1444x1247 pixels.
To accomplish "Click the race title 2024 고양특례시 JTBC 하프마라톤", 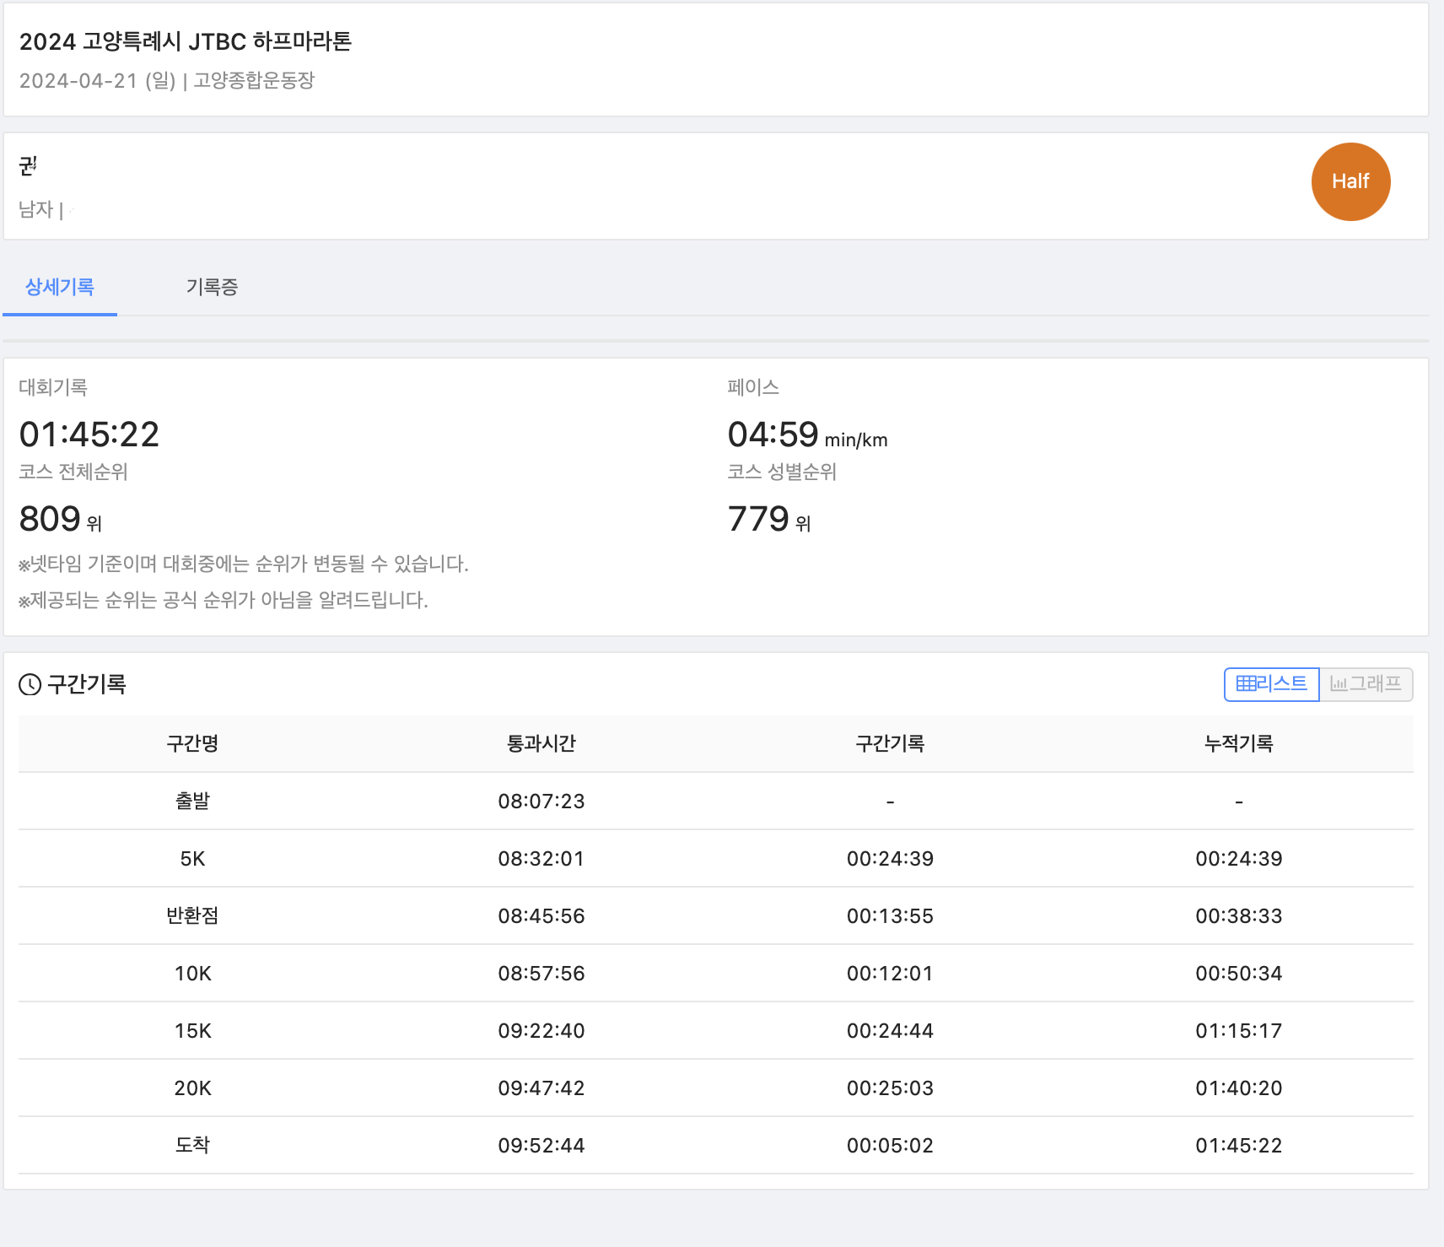I will point(186,41).
